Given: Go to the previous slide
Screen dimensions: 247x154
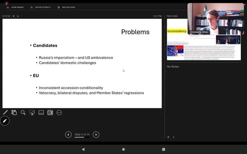Looking at the screenshot, I should click(x=68, y=135).
